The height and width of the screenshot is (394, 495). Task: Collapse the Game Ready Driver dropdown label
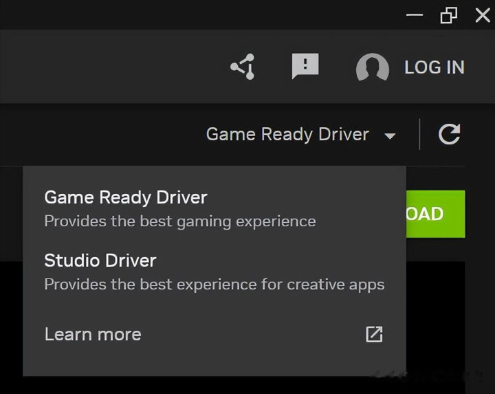click(287, 134)
